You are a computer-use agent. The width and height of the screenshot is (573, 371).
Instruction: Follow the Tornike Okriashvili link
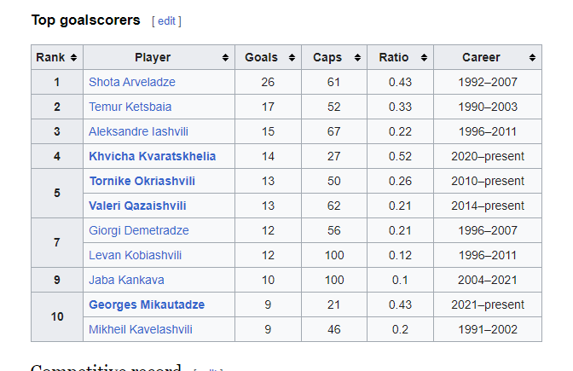[x=142, y=182]
